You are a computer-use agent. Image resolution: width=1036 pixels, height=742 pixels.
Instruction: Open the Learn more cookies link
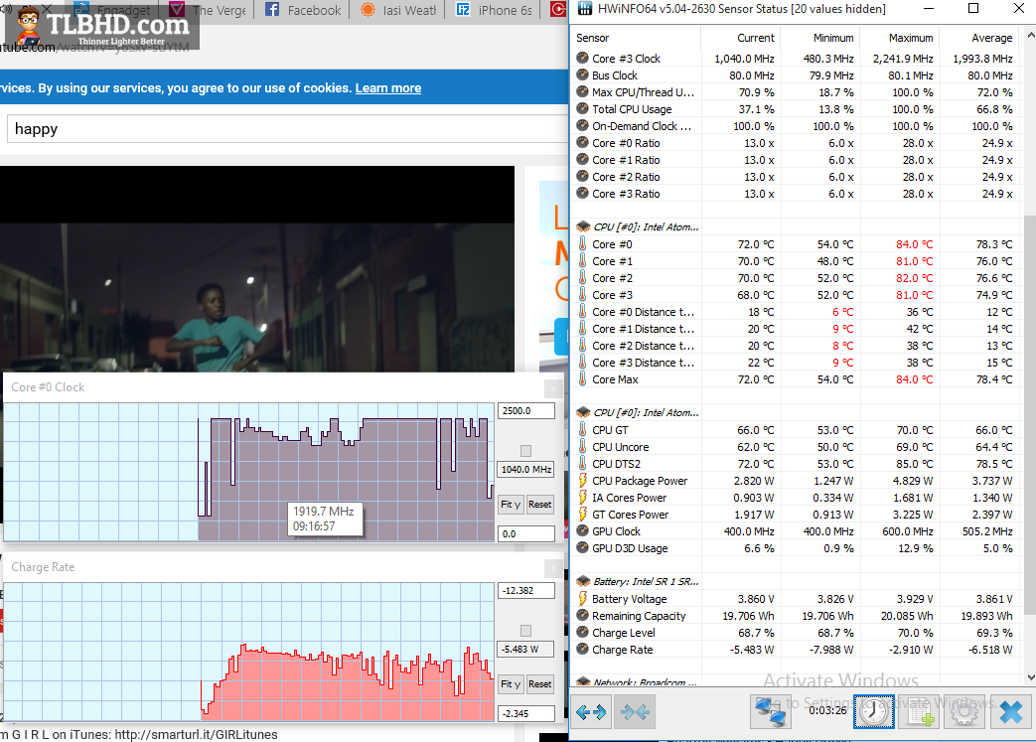pyautogui.click(x=387, y=87)
